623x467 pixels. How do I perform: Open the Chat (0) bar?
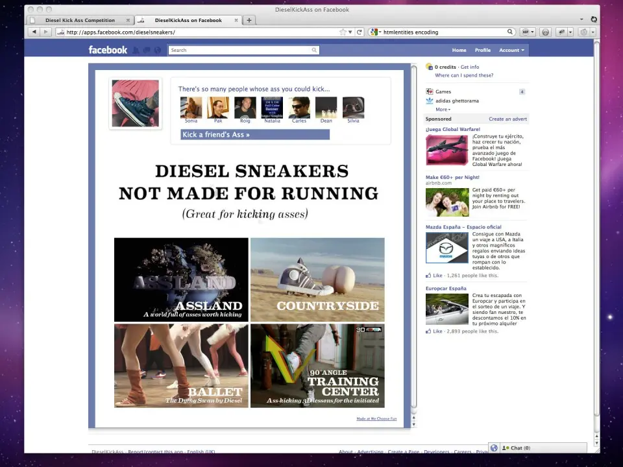543,448
